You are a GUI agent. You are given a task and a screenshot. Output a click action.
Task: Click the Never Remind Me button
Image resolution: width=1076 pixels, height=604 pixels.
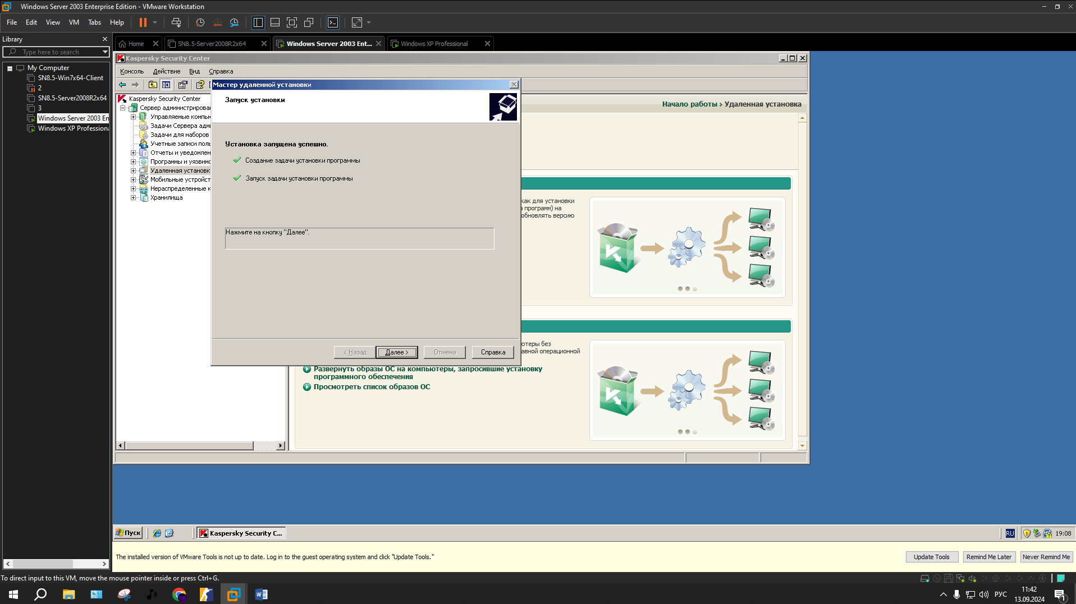(x=1046, y=557)
